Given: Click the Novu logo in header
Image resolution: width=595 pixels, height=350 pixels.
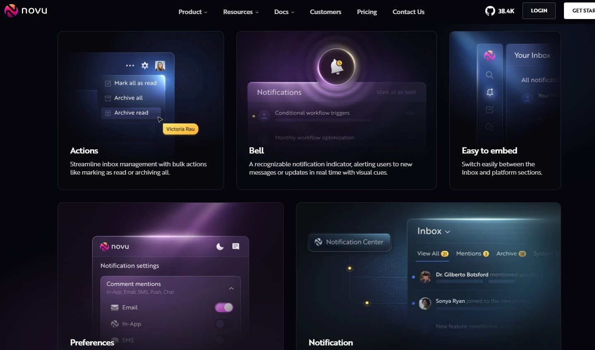Looking at the screenshot, I should point(26,11).
